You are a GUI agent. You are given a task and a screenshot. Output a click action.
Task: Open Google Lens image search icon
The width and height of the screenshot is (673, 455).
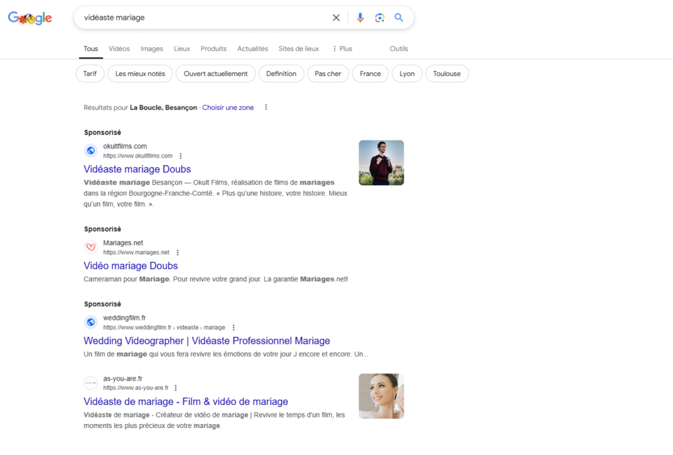pyautogui.click(x=379, y=18)
